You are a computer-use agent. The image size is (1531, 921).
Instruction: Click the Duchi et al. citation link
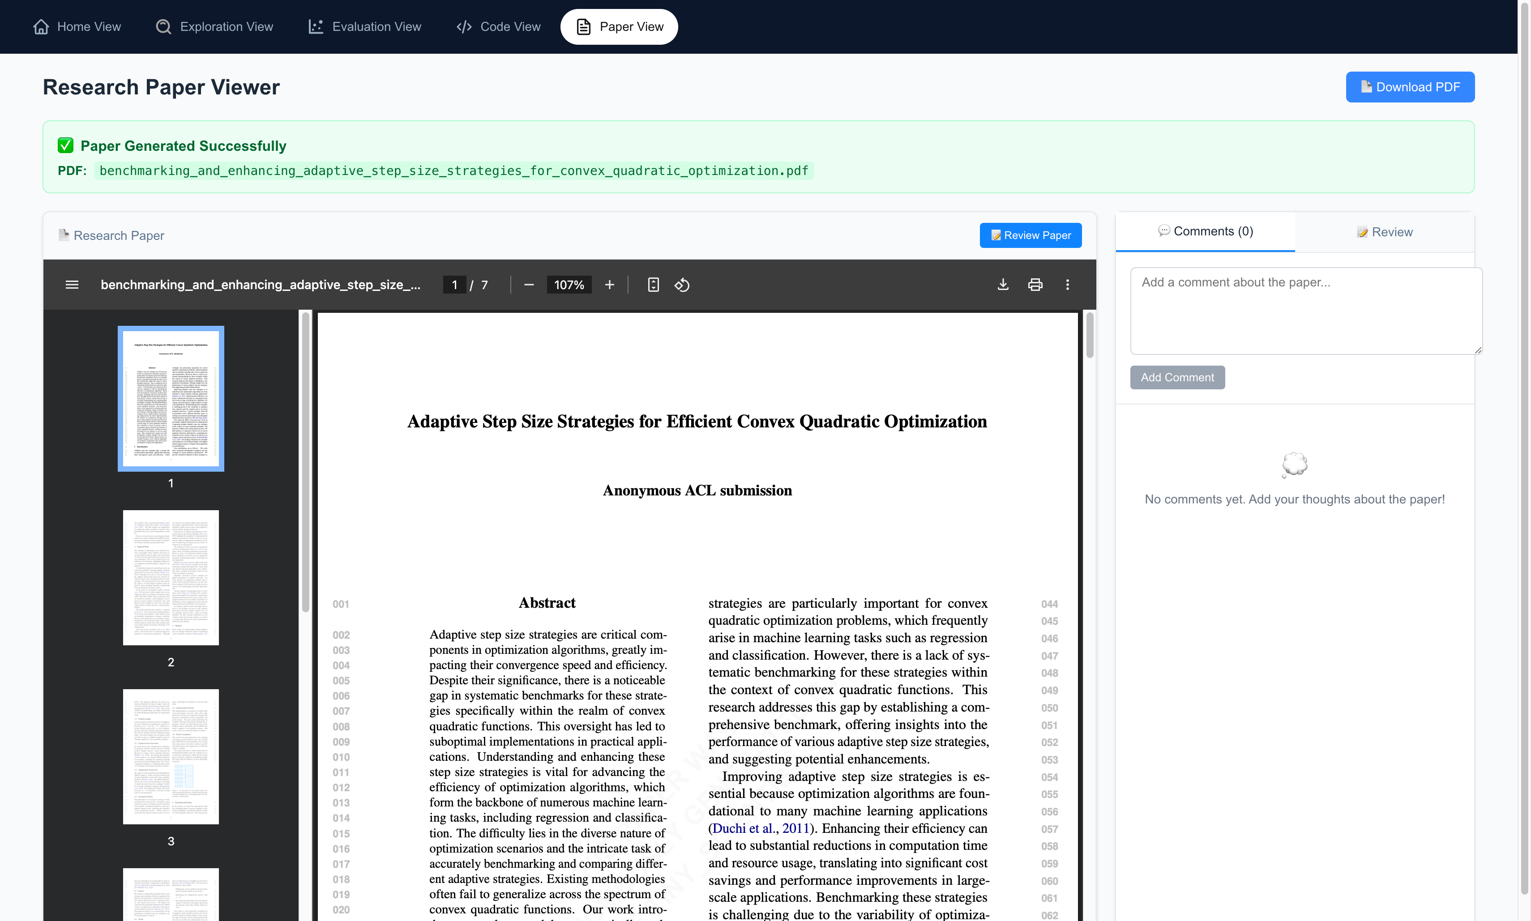pyautogui.click(x=761, y=828)
